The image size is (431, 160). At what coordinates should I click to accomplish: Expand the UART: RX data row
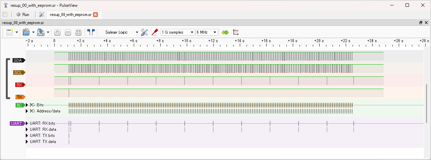[27, 129]
